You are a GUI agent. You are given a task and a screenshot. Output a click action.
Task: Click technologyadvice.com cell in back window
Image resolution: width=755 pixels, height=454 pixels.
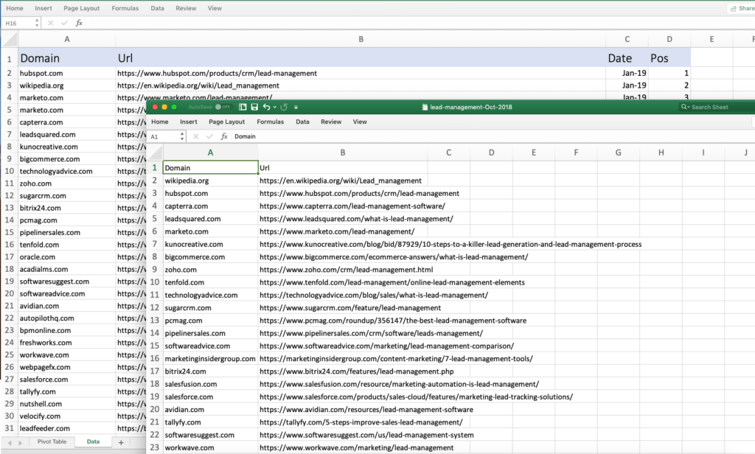(67, 172)
